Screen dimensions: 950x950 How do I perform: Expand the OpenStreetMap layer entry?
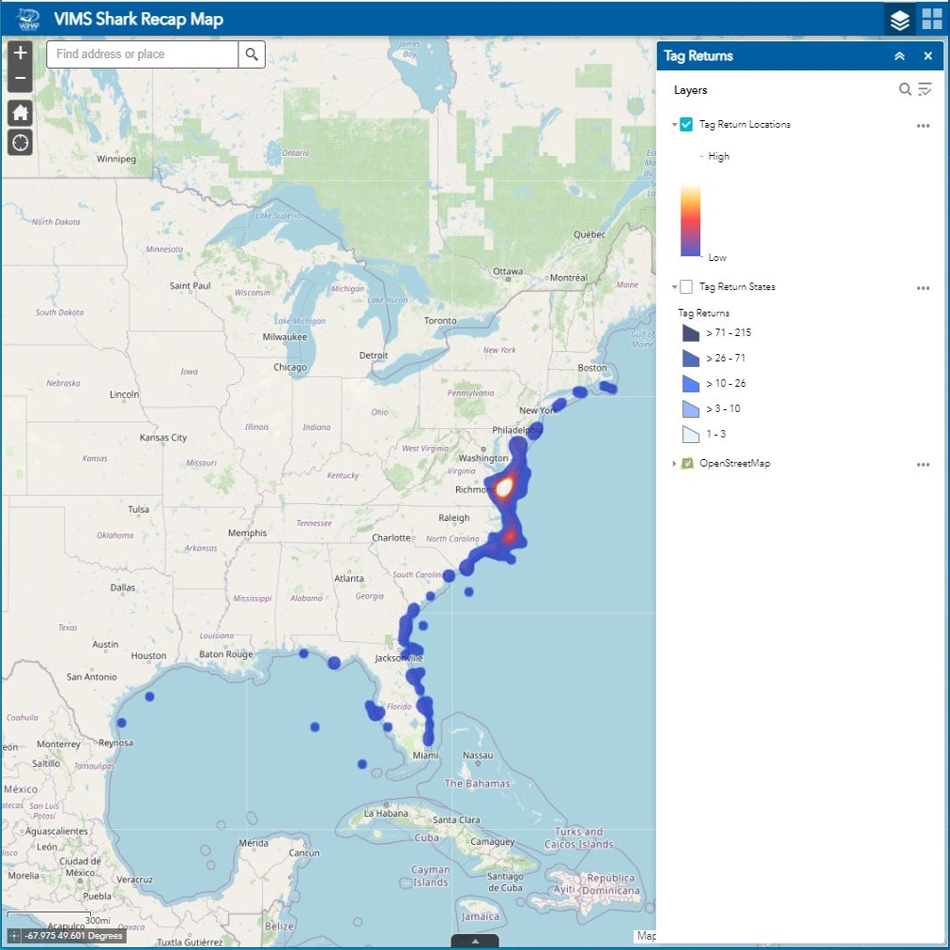coord(673,463)
